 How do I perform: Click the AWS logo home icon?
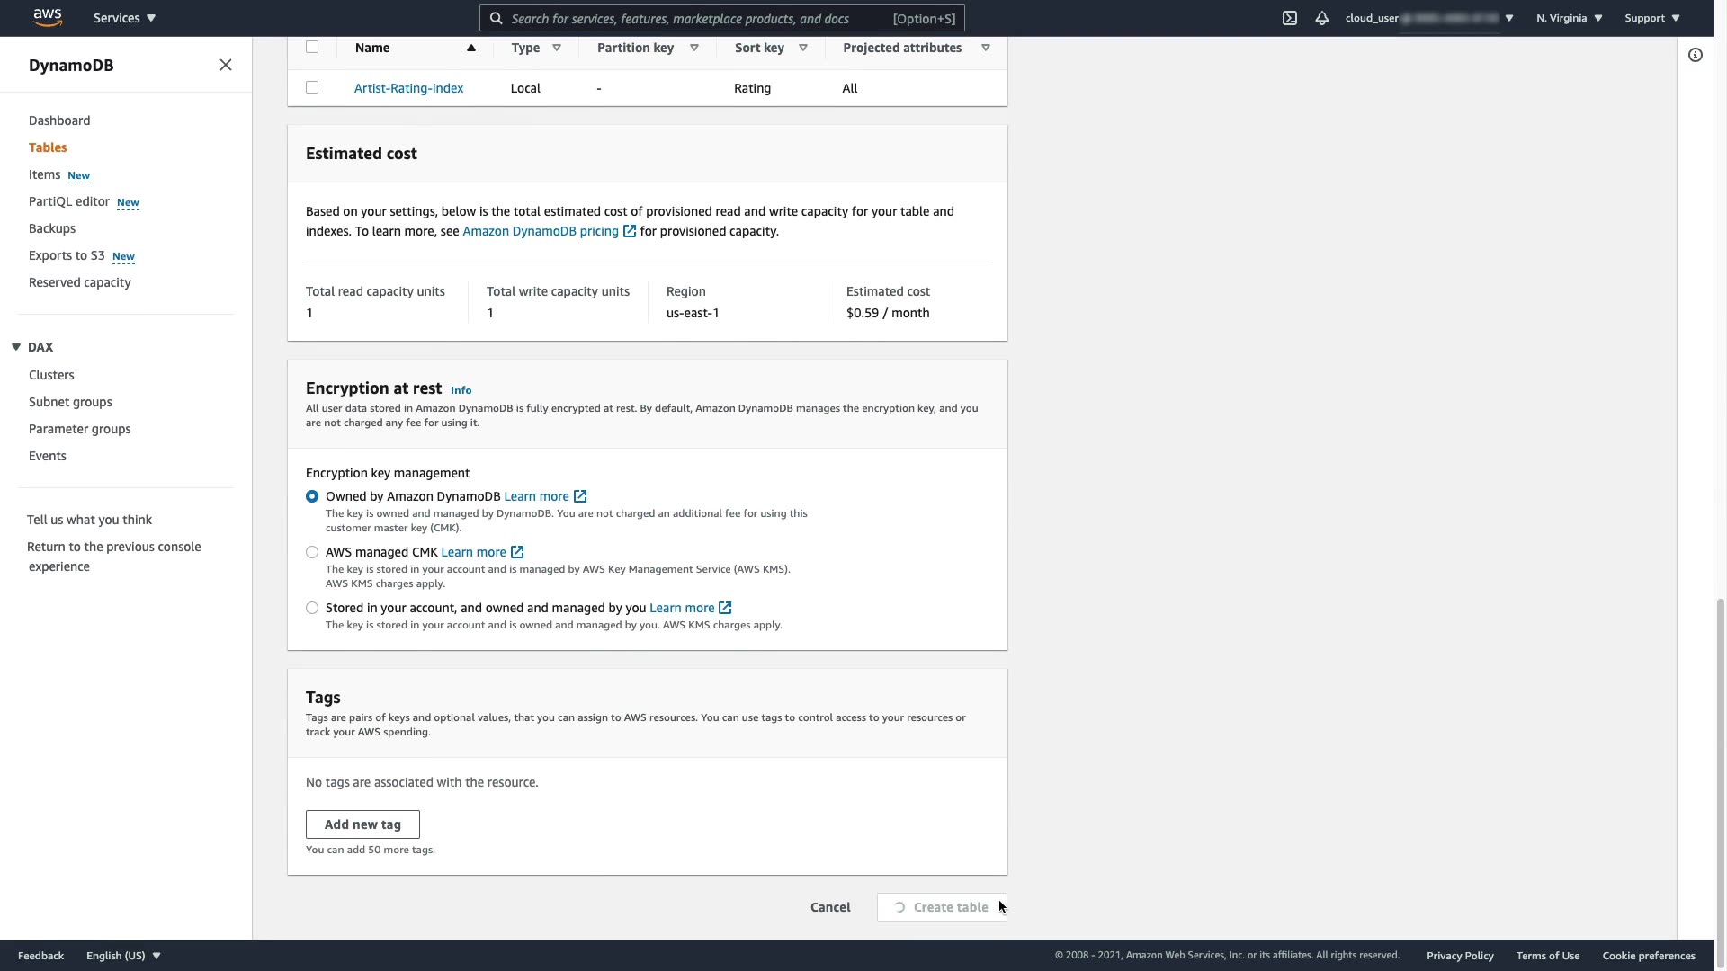pyautogui.click(x=47, y=18)
